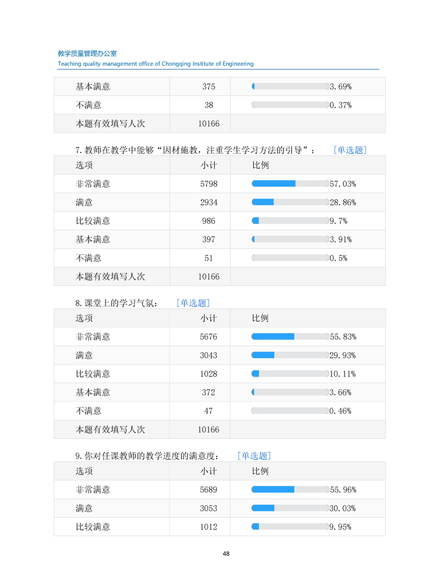Click the header title 教学质量管理办公室

[87, 54]
